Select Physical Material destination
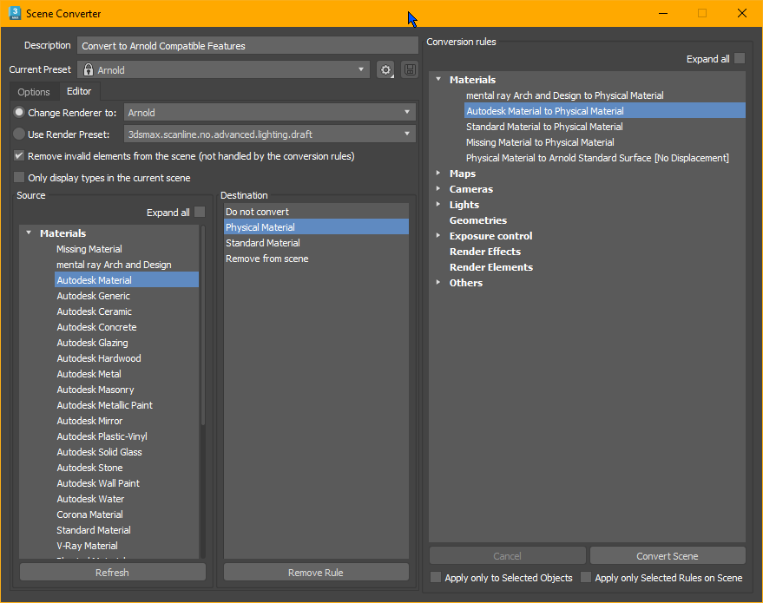The height and width of the screenshot is (603, 763). (x=316, y=227)
